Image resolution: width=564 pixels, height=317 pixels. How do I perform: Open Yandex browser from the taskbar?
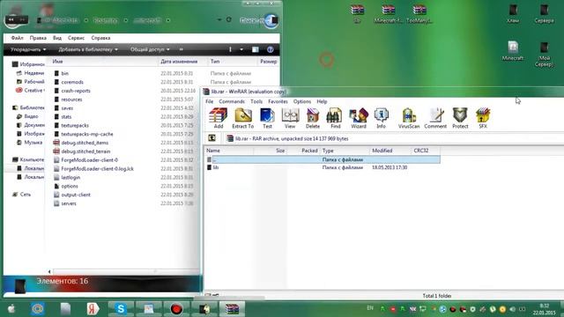click(93, 309)
